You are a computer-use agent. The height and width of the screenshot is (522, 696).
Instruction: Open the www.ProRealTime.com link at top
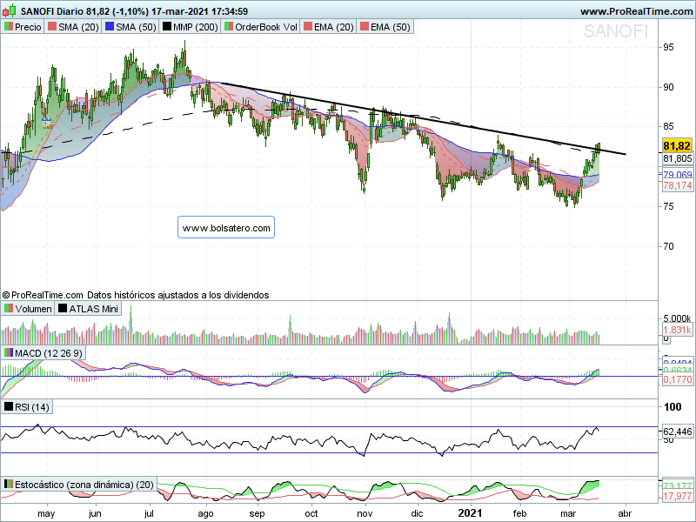[x=636, y=11]
